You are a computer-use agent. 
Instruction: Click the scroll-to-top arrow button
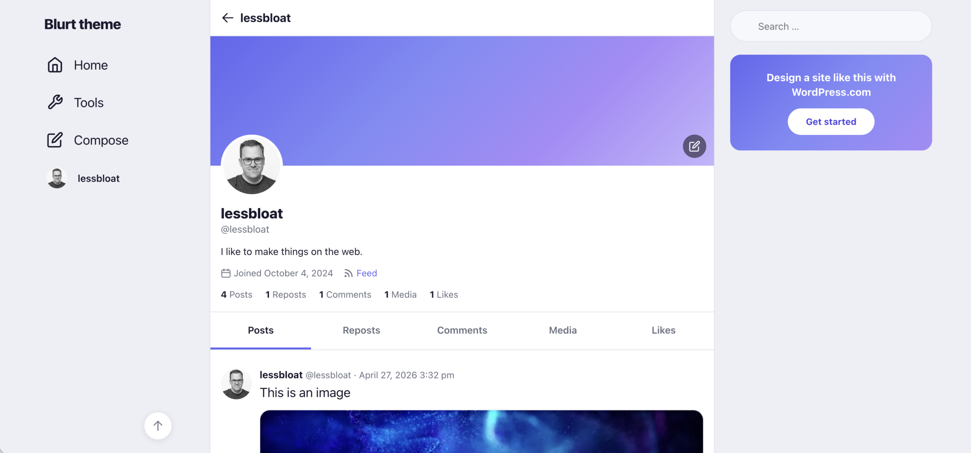pos(158,426)
